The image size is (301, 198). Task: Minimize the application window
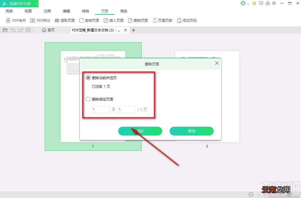282,3
